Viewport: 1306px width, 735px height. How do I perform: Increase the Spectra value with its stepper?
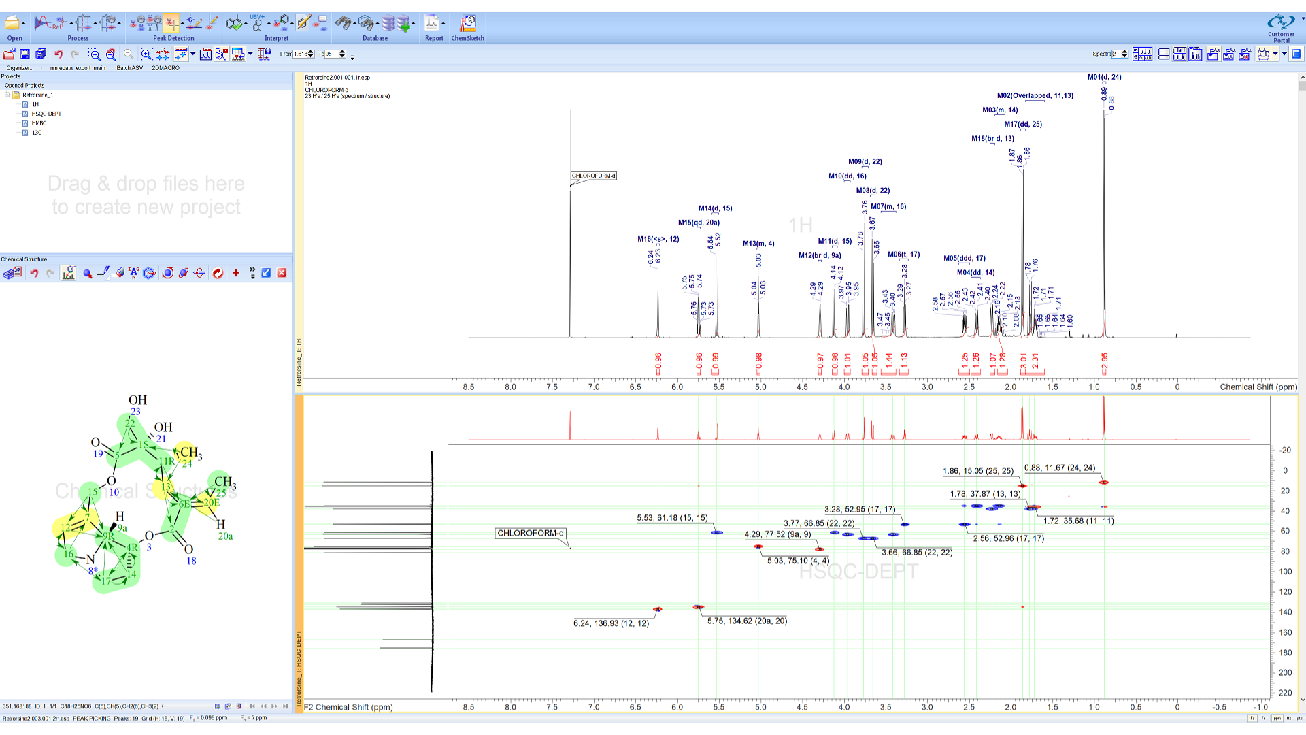tap(1124, 51)
